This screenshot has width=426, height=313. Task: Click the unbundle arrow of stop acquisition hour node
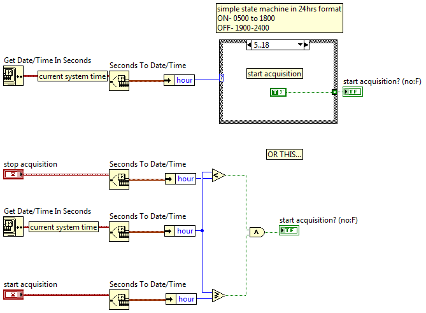coord(170,179)
